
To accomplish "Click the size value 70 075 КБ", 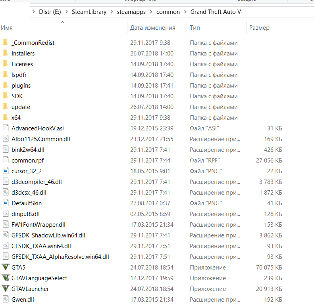I will click(269, 268).
